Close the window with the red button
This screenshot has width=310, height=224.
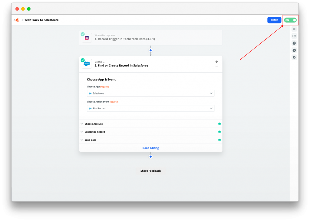click(x=17, y=9)
